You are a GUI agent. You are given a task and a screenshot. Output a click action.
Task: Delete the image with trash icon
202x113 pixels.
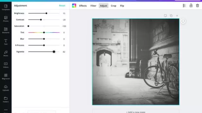pos(197,6)
